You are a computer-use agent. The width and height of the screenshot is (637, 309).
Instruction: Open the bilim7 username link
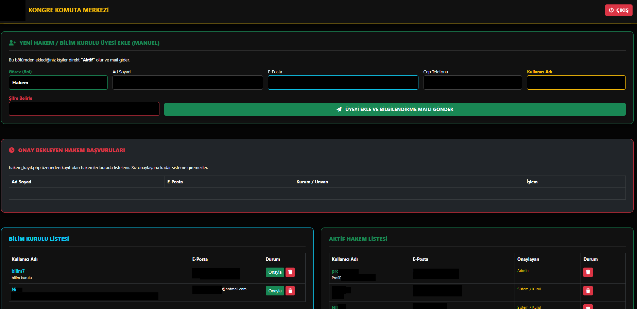click(18, 271)
